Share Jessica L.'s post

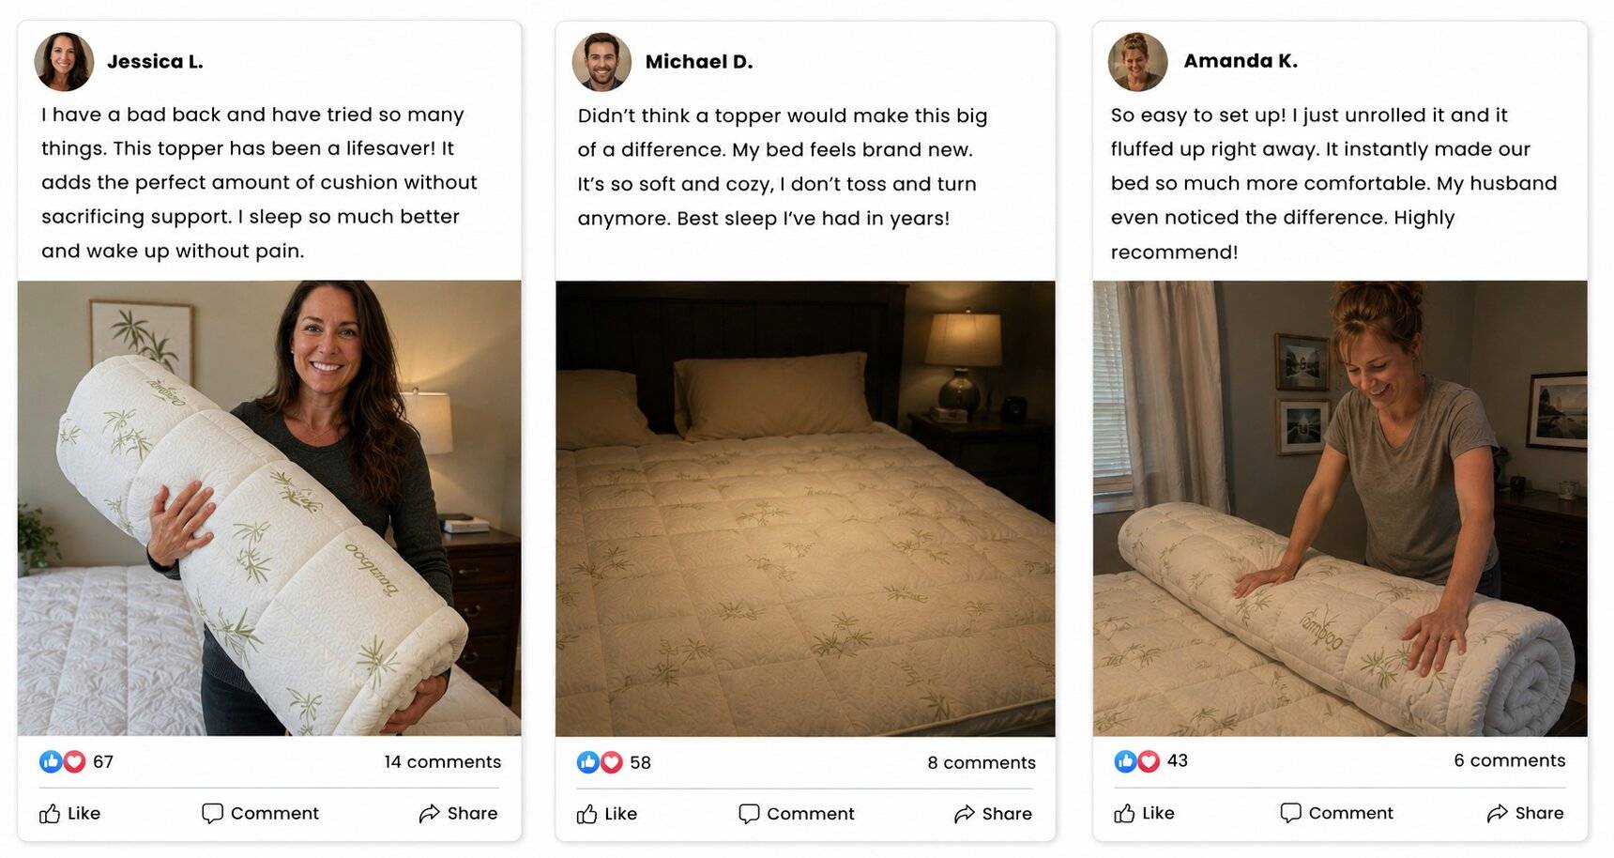click(458, 813)
